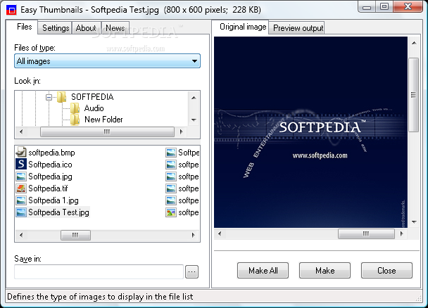Viewport: 428px width, 308px height.
Task: Click the softpedia.bmp file icon
Action: coord(21,152)
